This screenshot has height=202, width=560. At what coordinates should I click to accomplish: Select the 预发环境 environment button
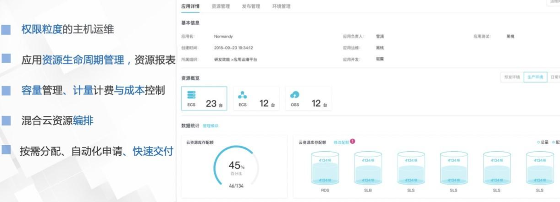pos(512,77)
